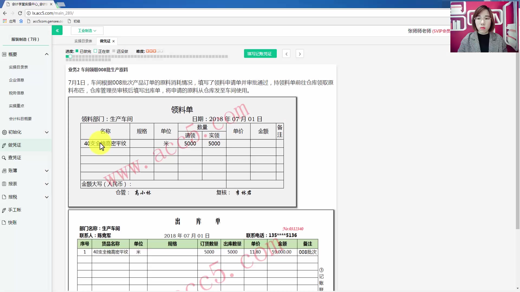Select the 账簿 ledger icon
The image size is (520, 292).
[4, 171]
